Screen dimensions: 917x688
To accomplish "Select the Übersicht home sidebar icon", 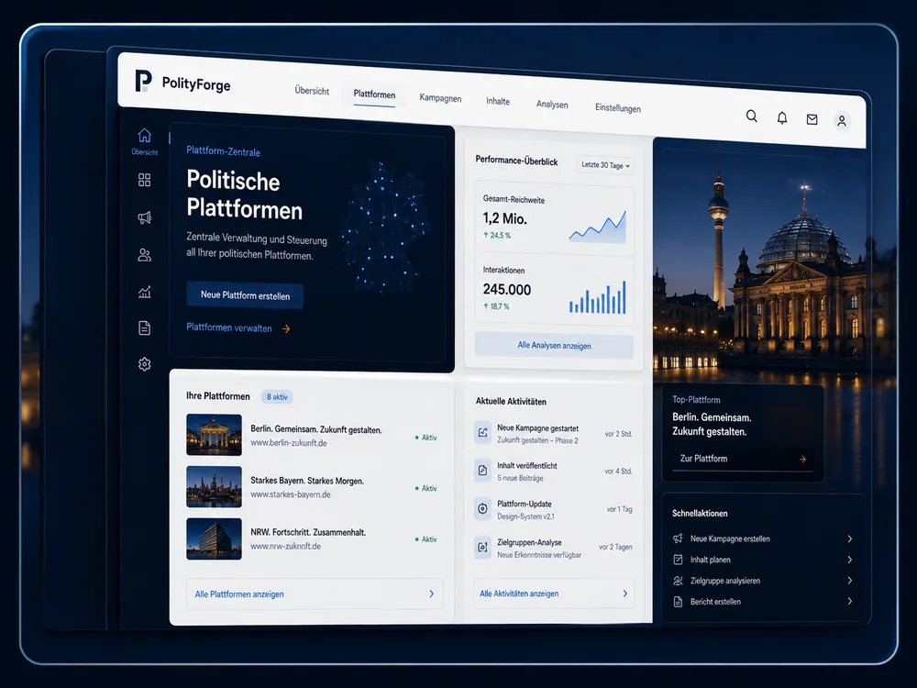I will pyautogui.click(x=145, y=141).
